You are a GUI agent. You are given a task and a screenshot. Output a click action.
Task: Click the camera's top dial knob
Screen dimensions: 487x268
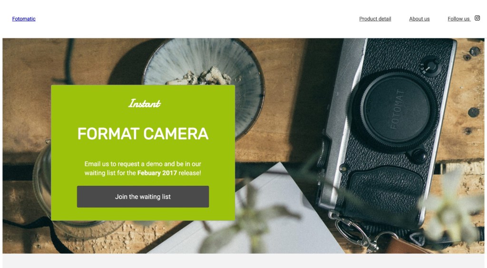[x=431, y=67]
